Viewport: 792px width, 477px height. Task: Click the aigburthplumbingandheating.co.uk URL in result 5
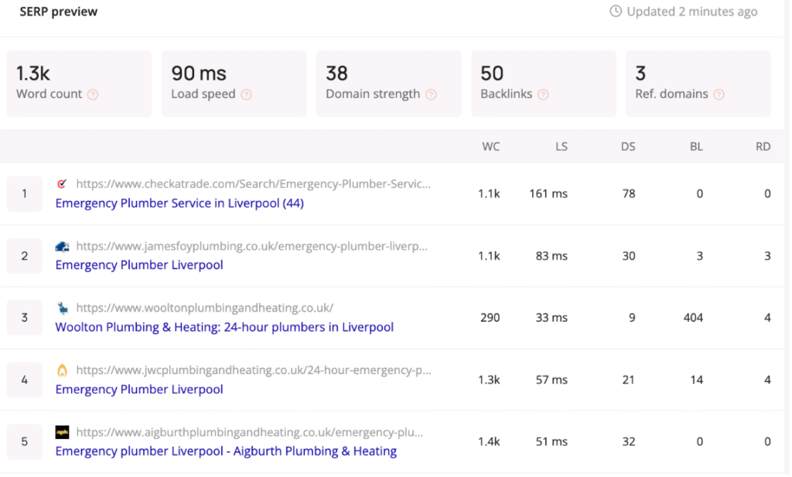coord(250,432)
